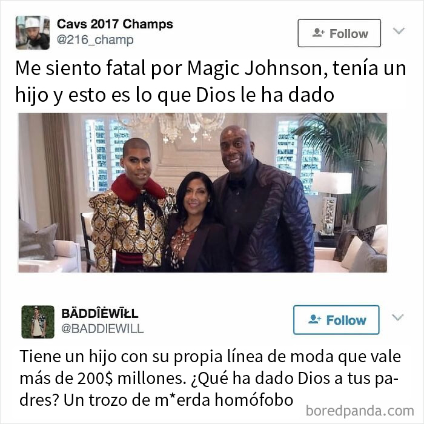424x424 pixels.
Task: Click the add-person icon in the lower Follow button
Action: pos(314,320)
